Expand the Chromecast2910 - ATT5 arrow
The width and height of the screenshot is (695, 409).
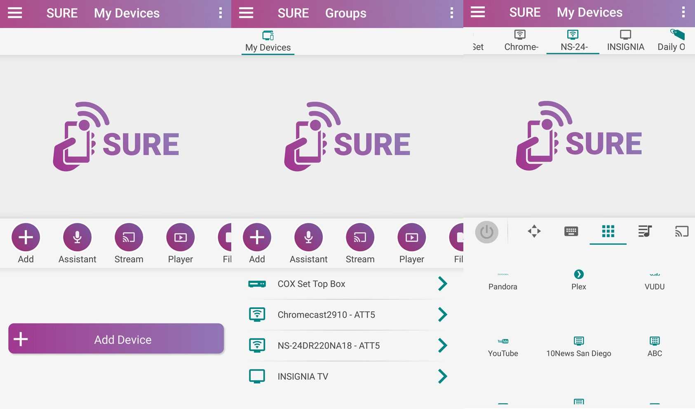[442, 315]
